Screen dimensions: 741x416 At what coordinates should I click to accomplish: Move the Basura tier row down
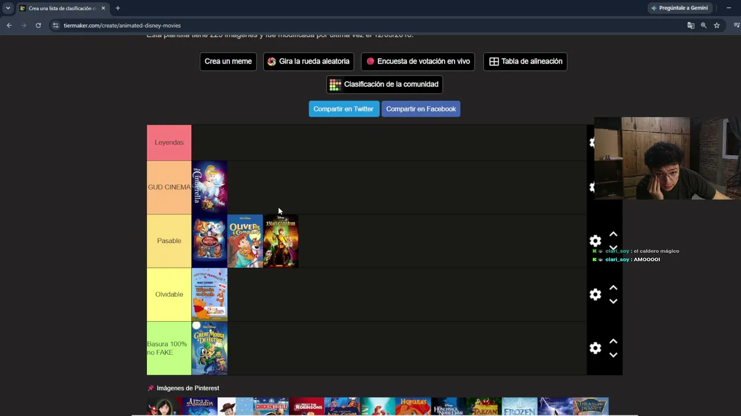(x=613, y=355)
